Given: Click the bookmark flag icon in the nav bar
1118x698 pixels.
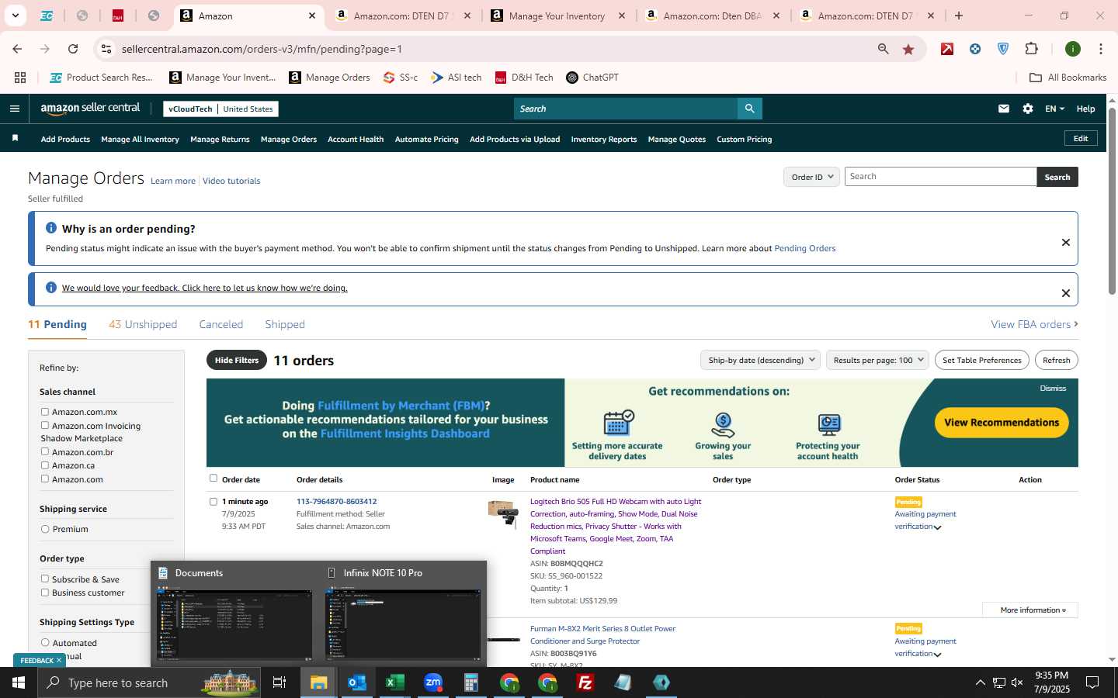Looking at the screenshot, I should click(15, 139).
